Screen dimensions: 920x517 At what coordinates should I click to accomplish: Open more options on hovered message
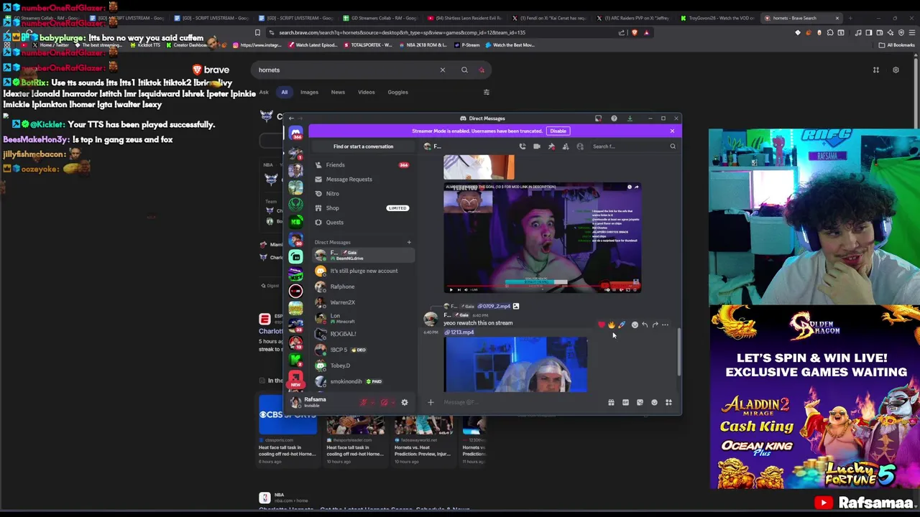coord(665,325)
